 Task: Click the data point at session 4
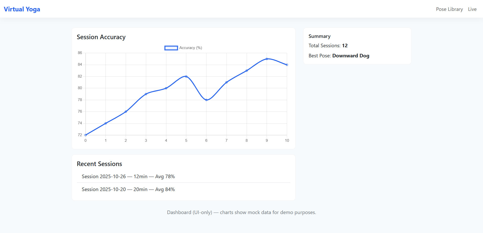(166, 88)
